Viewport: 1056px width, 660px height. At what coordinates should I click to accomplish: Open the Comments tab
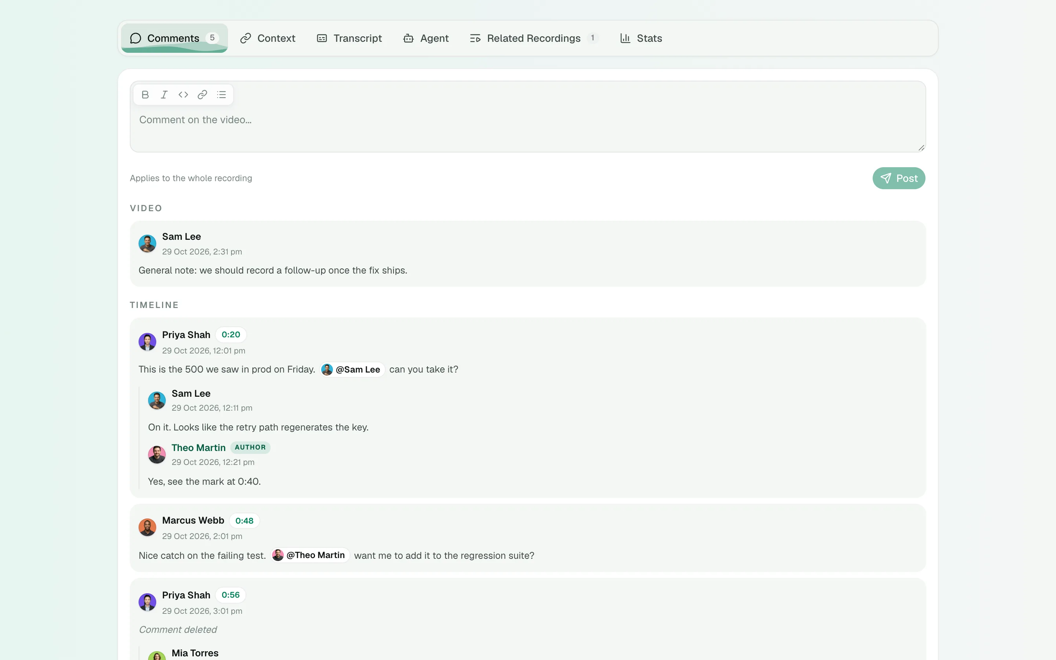pyautogui.click(x=175, y=38)
